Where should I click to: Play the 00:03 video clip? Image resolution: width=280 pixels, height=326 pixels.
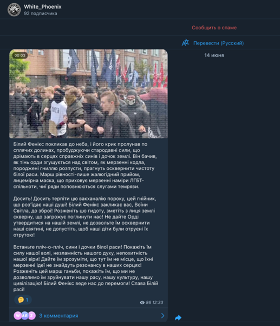(88, 94)
